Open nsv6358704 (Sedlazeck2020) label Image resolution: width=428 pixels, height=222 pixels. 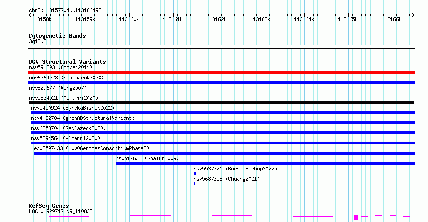point(68,128)
